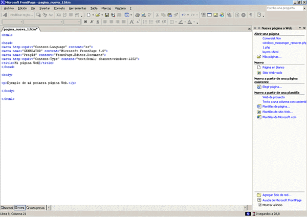
Task: Click the Open folder icon
Action: [x=98, y=15]
